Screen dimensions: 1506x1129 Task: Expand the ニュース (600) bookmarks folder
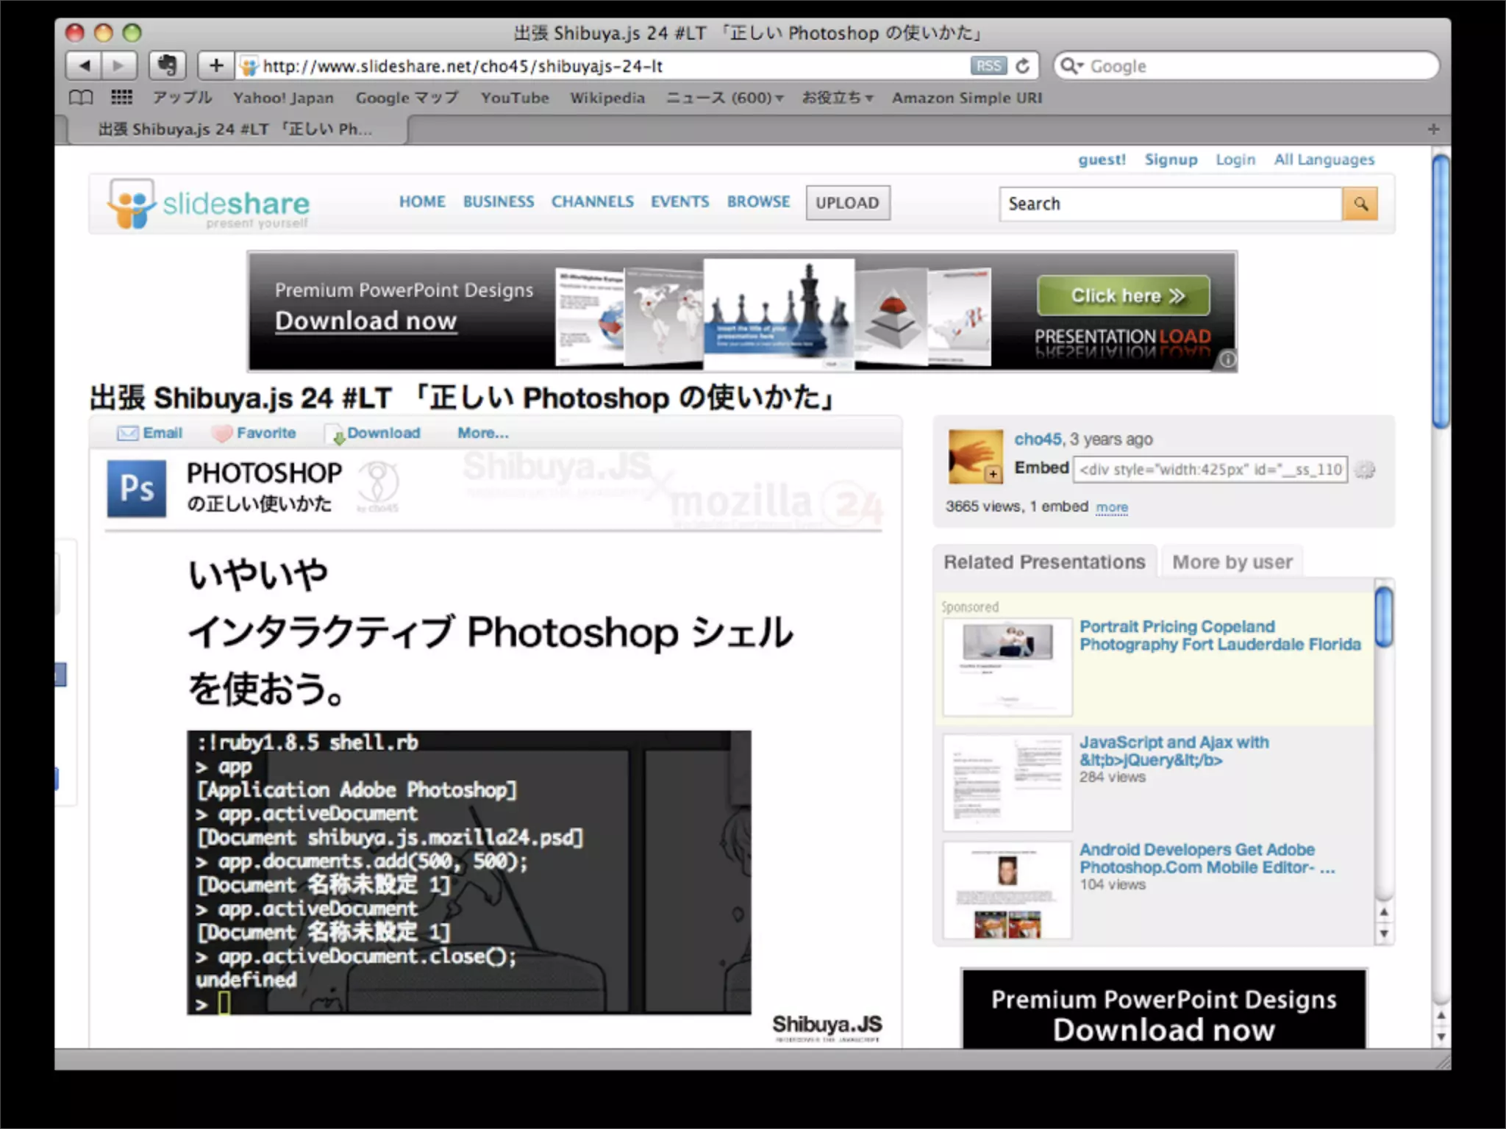[x=724, y=98]
